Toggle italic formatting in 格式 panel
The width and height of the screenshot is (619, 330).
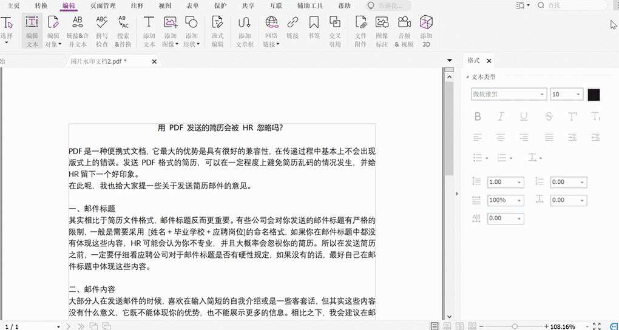[x=501, y=116]
